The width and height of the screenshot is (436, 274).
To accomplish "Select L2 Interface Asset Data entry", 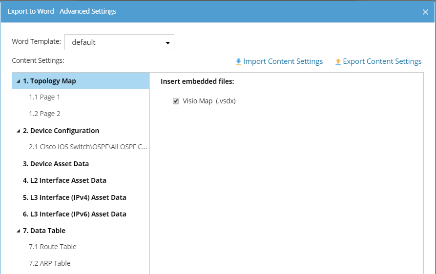I will [x=64, y=180].
